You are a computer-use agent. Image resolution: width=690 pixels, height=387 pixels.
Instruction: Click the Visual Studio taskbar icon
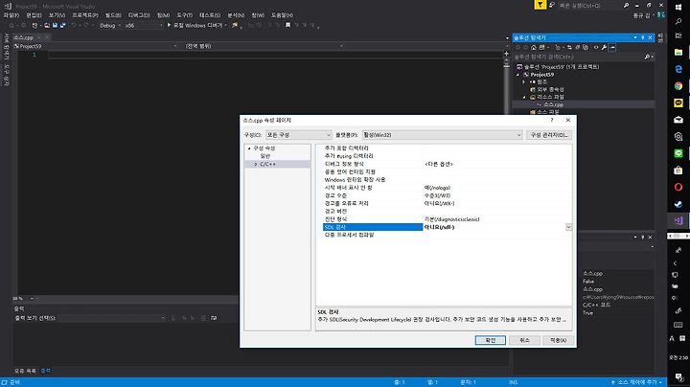[678, 220]
